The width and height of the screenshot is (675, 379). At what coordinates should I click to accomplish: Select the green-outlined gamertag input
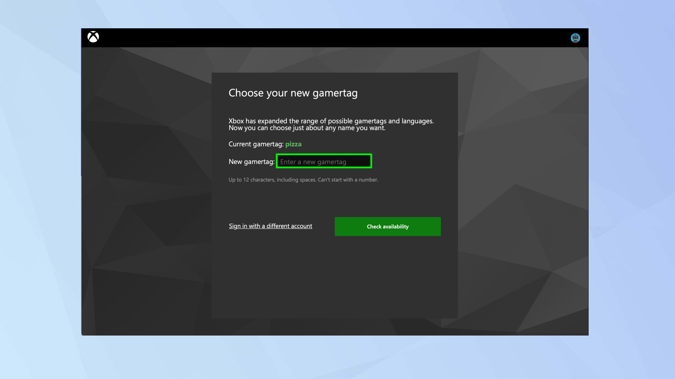pyautogui.click(x=323, y=161)
